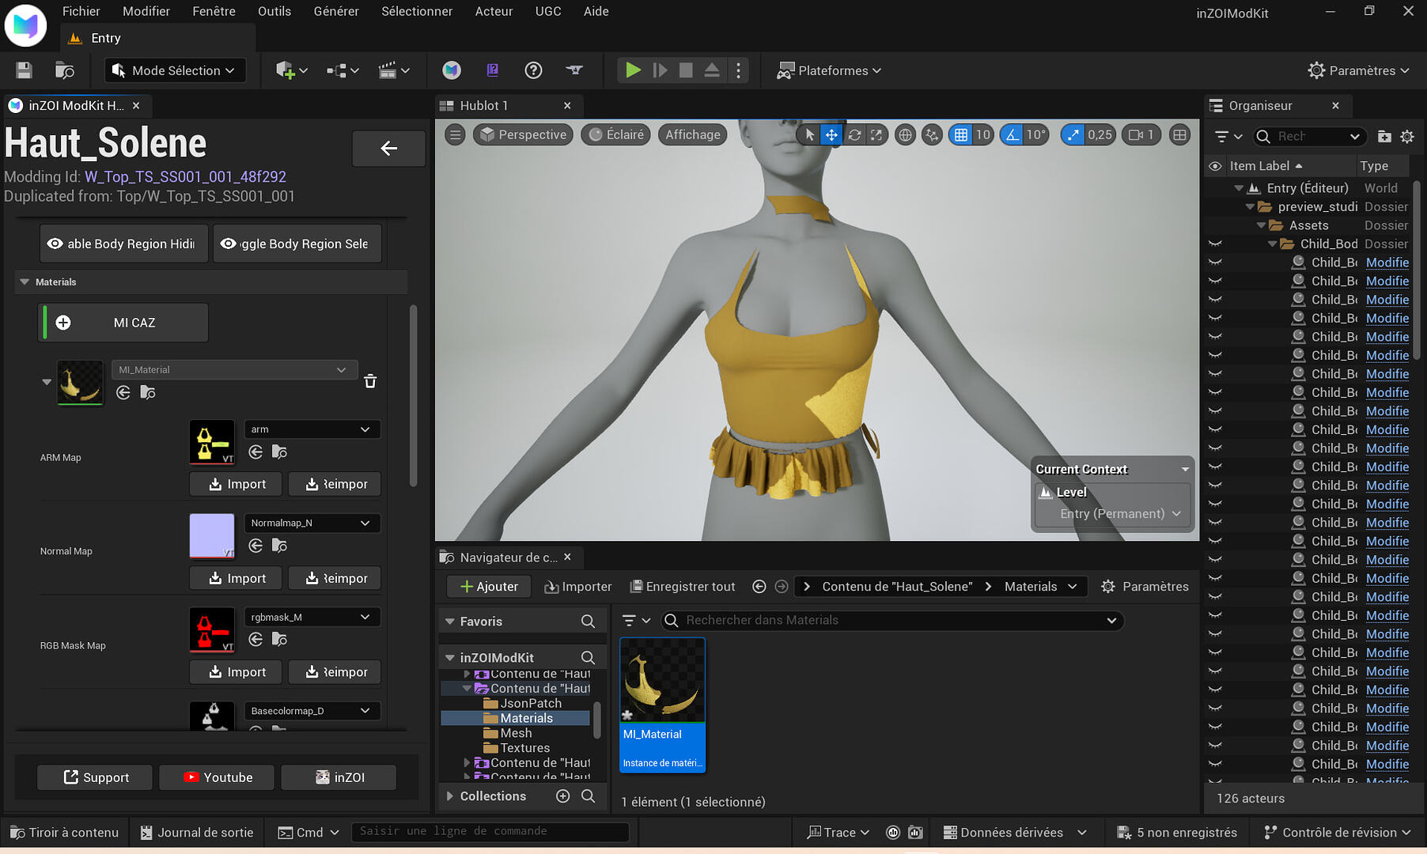Open the Mode Sélection dropdown
The image size is (1427, 854).
(x=175, y=70)
